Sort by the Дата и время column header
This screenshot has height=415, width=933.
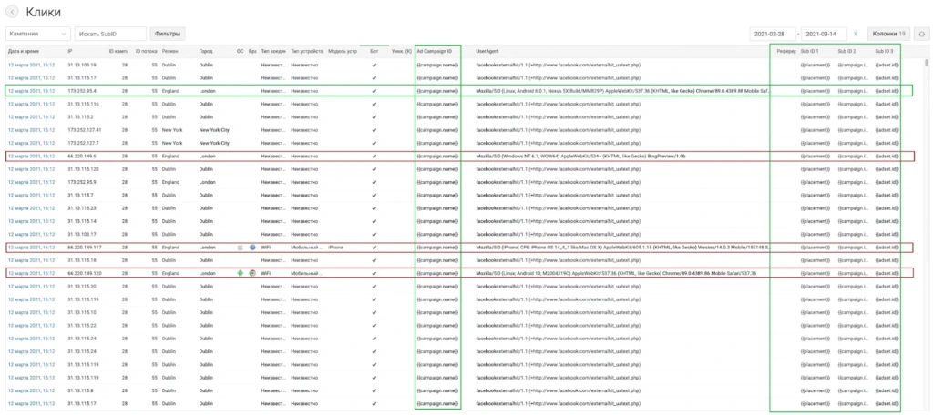pyautogui.click(x=23, y=52)
